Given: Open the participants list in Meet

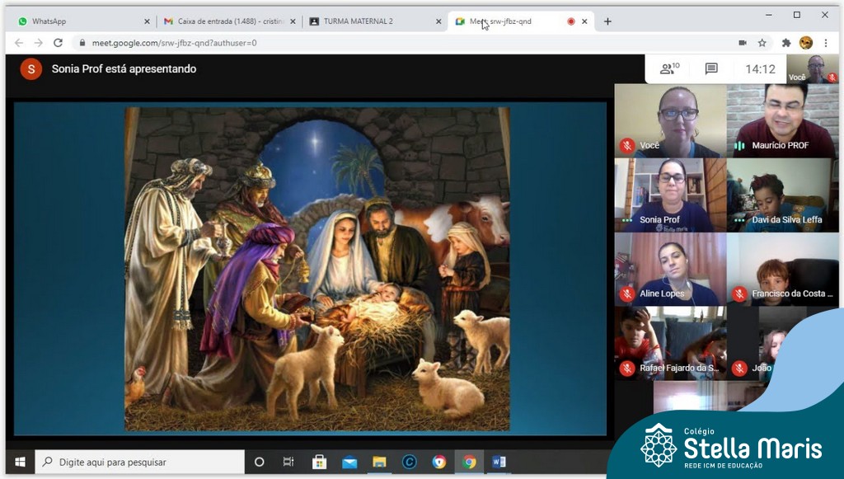Looking at the screenshot, I should (668, 69).
